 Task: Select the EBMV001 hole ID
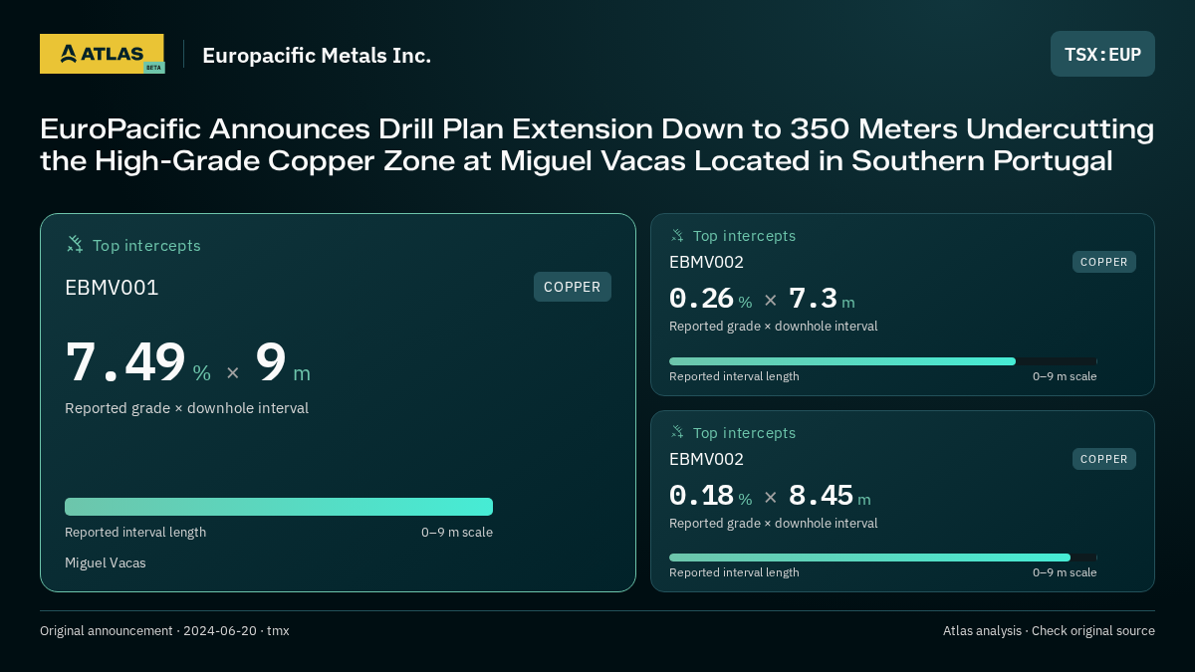click(x=112, y=288)
